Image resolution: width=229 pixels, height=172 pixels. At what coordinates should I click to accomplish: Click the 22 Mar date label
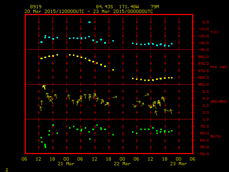122,163
